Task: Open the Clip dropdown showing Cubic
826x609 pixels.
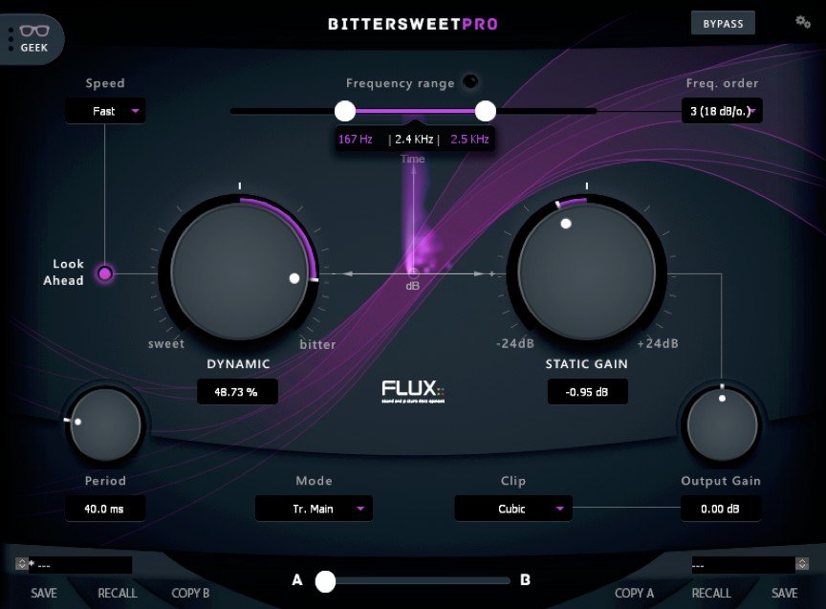Action: (513, 508)
